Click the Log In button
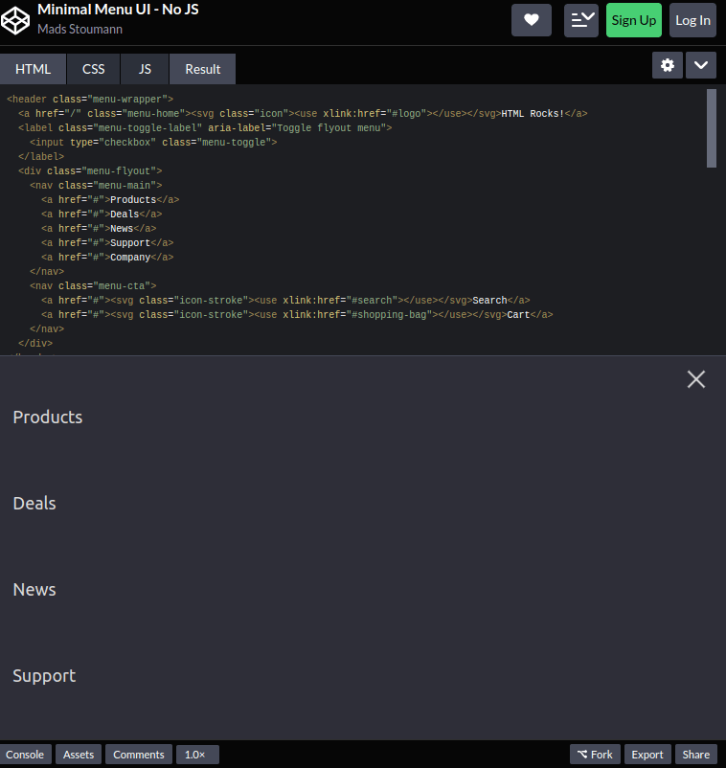The width and height of the screenshot is (726, 768). (x=692, y=20)
